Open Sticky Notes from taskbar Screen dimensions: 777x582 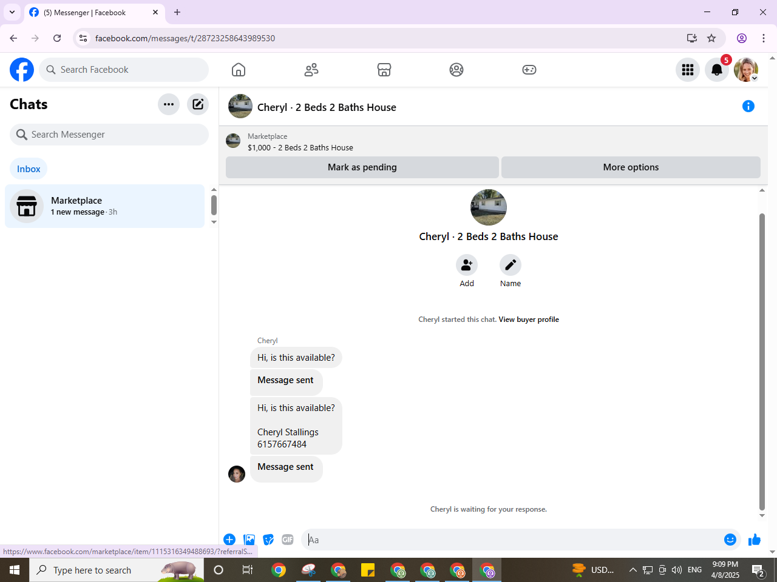pyautogui.click(x=368, y=570)
